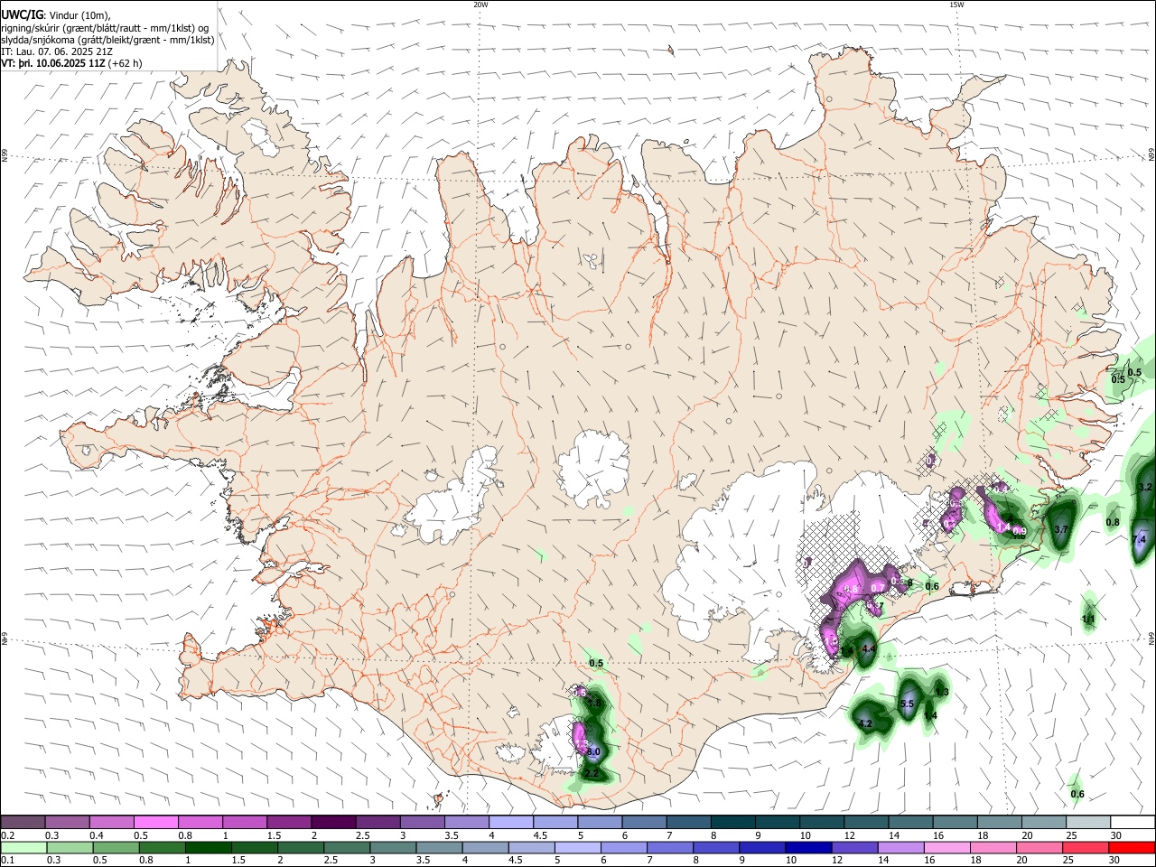The width and height of the screenshot is (1156, 867).
Task: Click the 'UWC/IG: Vindur (10m)' title line
Action: (56, 14)
